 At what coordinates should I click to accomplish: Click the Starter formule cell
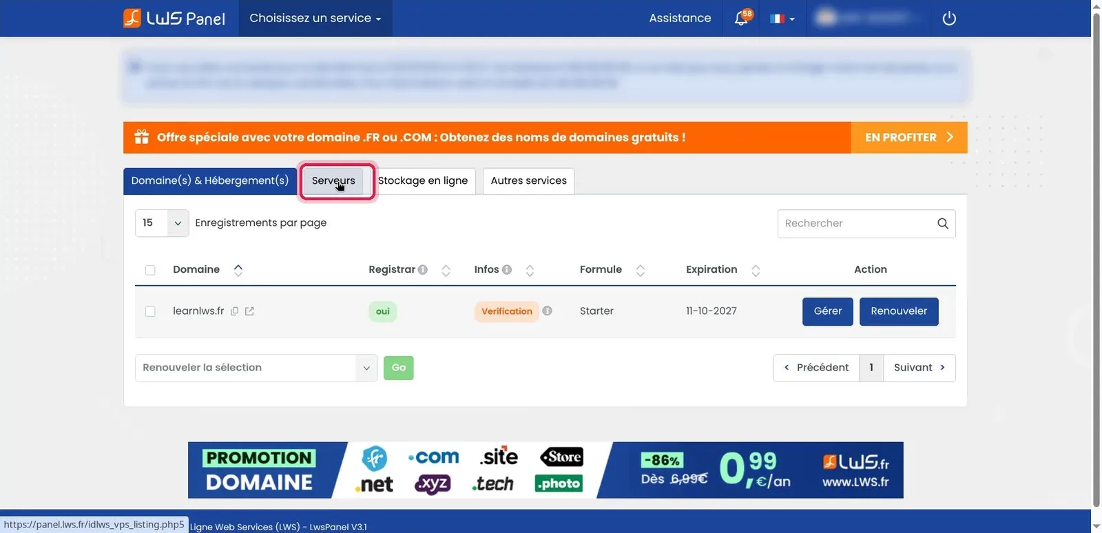[x=596, y=311]
